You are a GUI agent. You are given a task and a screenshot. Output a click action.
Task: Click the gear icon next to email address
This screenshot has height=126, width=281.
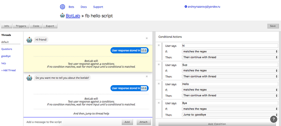186,7
